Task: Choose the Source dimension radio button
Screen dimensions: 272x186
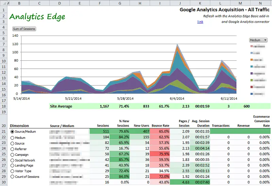Action: point(12,144)
